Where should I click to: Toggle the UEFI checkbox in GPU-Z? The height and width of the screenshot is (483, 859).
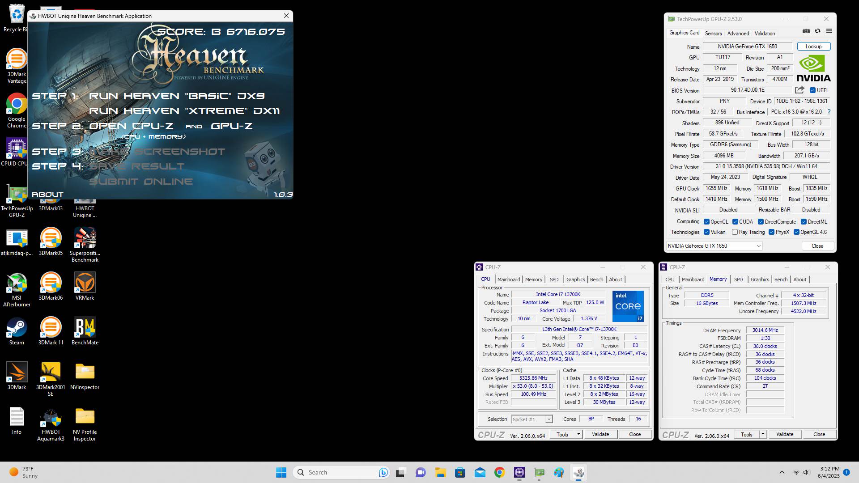(812, 90)
